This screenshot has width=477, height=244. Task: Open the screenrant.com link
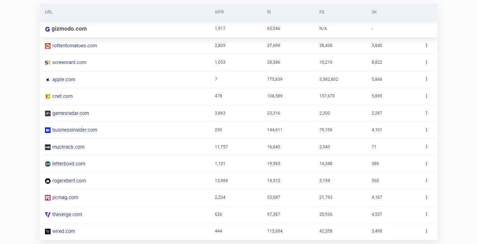click(x=69, y=62)
